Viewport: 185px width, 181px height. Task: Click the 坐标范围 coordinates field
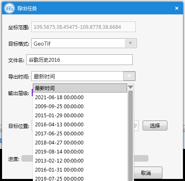tap(83, 27)
